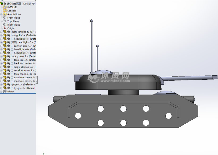218x155 pixels.
Task: Select (-) back top crate<3> label
Action: click(x=23, y=63)
